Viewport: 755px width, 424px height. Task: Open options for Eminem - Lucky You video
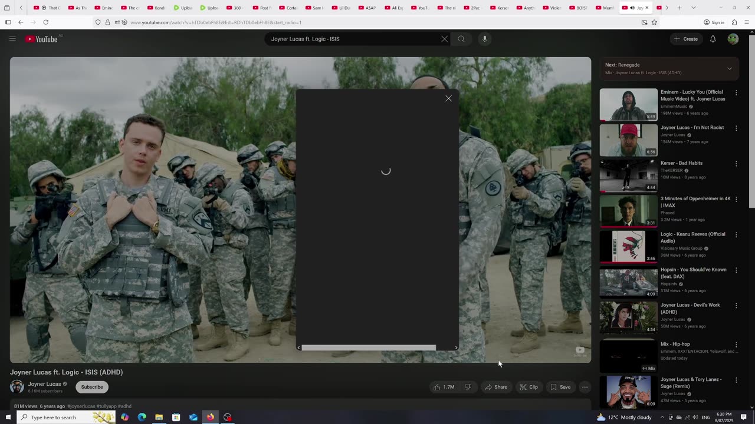pos(736,92)
